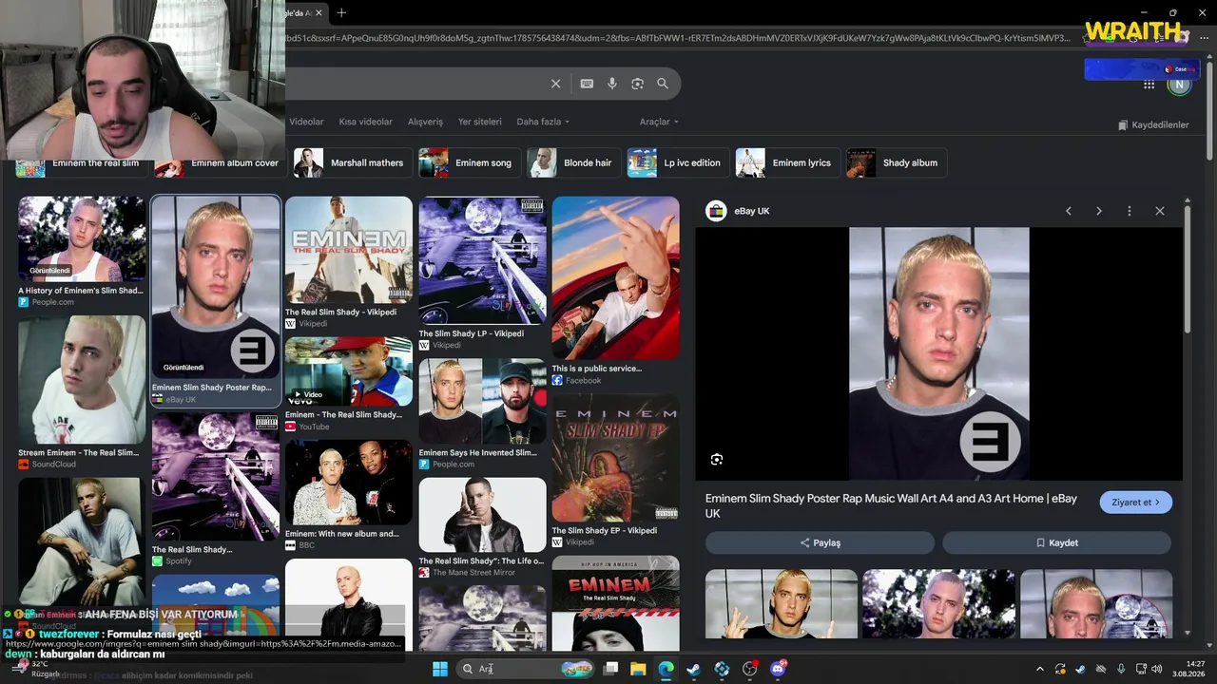Image resolution: width=1217 pixels, height=684 pixels.
Task: Click the browser address bar URL
Action: click(x=677, y=38)
